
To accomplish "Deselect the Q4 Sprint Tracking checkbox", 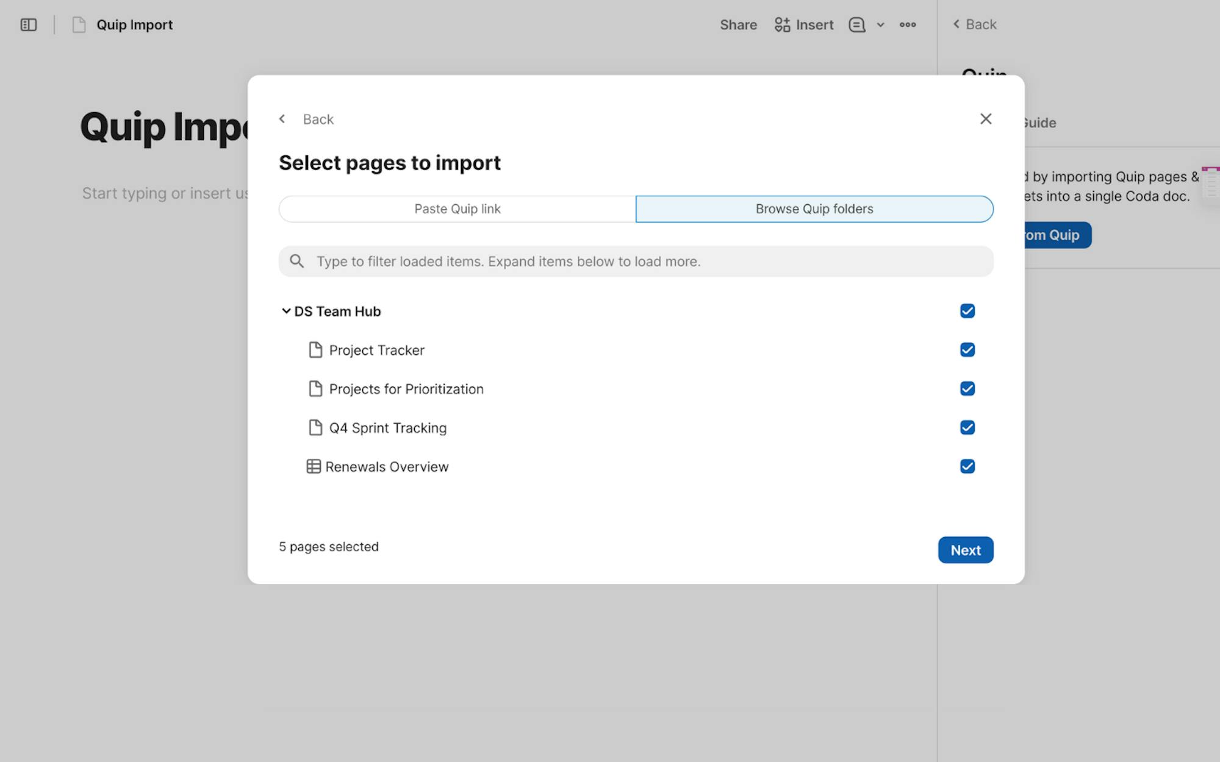I will pos(967,427).
